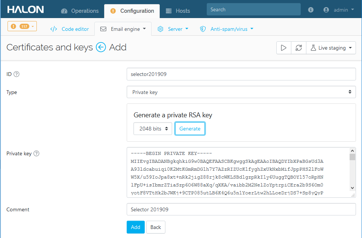Click into the Comment text field
This screenshot has height=238, width=362.
pos(241,209)
